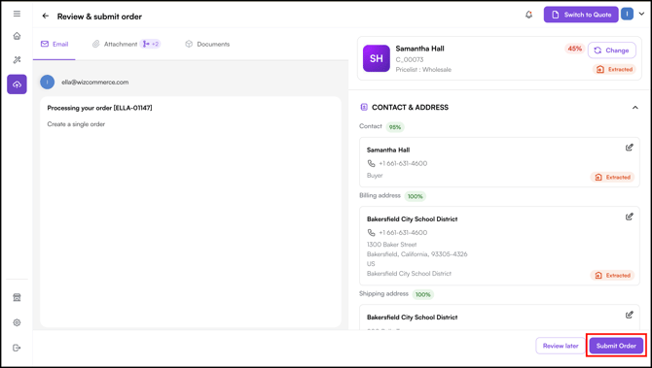Go back using the left arrow

click(46, 17)
